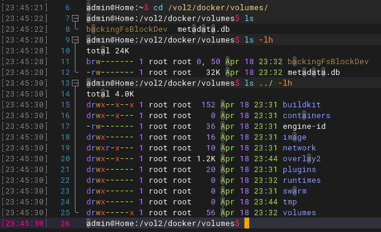Screen dimensions: 381x232
Task: Click the tmp directory name
Action: point(289,202)
